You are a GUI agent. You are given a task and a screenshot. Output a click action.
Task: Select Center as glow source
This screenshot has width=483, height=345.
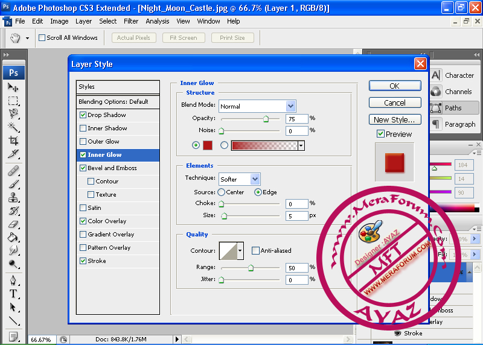(221, 192)
